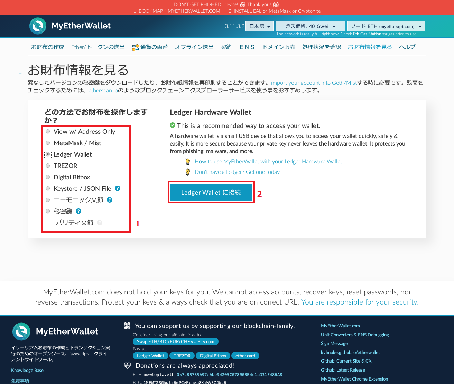
Task: Go to Ether/トークンの送出 tab
Action: pos(98,47)
